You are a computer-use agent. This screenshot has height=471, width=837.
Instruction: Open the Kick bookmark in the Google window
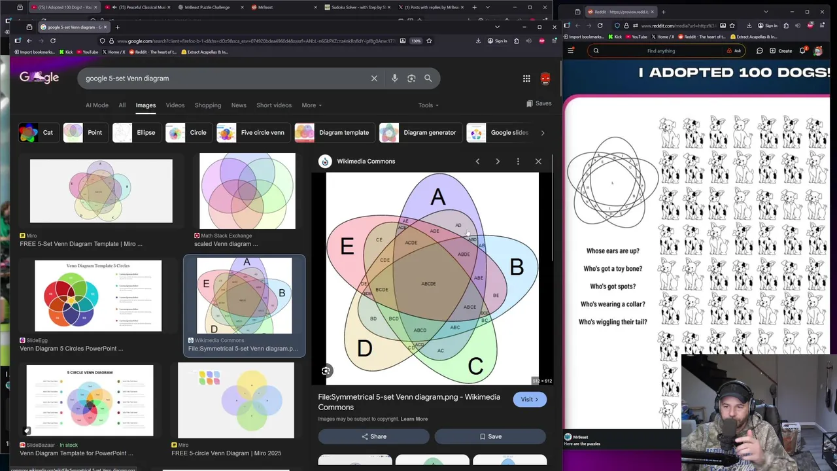point(66,52)
